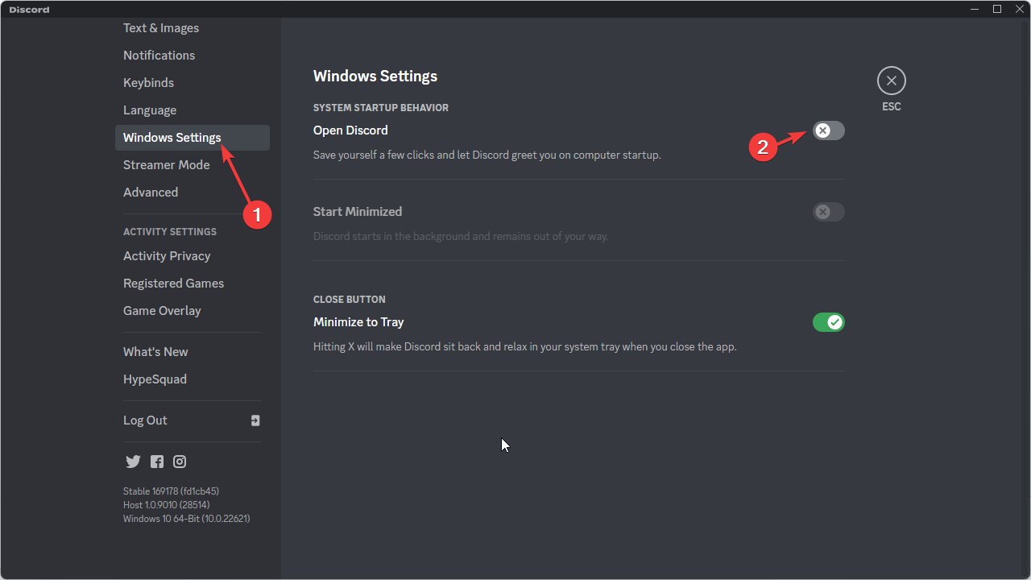This screenshot has height=580, width=1031.
Task: Enable the Open Discord startup toggle
Action: pyautogui.click(x=828, y=130)
